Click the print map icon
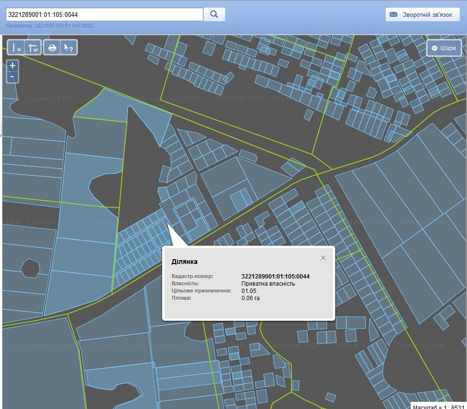The width and height of the screenshot is (467, 409). (52, 48)
